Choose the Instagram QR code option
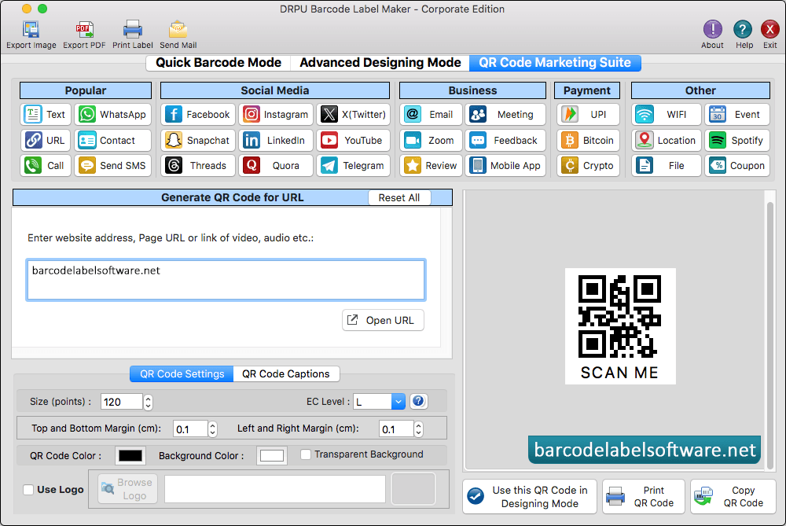 point(276,114)
